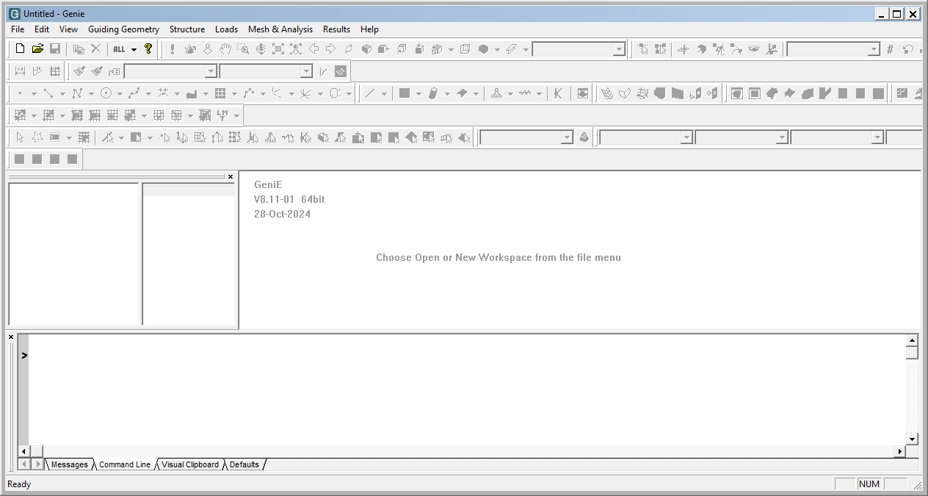Open the Guiding Geometry menu
Image resolution: width=928 pixels, height=496 pixels.
(123, 29)
